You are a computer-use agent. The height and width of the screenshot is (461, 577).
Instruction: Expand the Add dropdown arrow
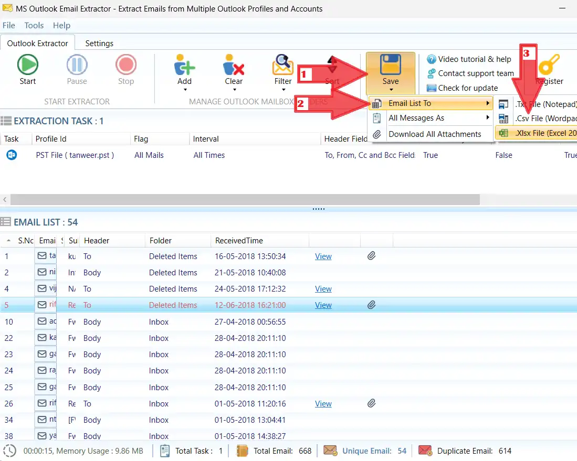pos(185,90)
